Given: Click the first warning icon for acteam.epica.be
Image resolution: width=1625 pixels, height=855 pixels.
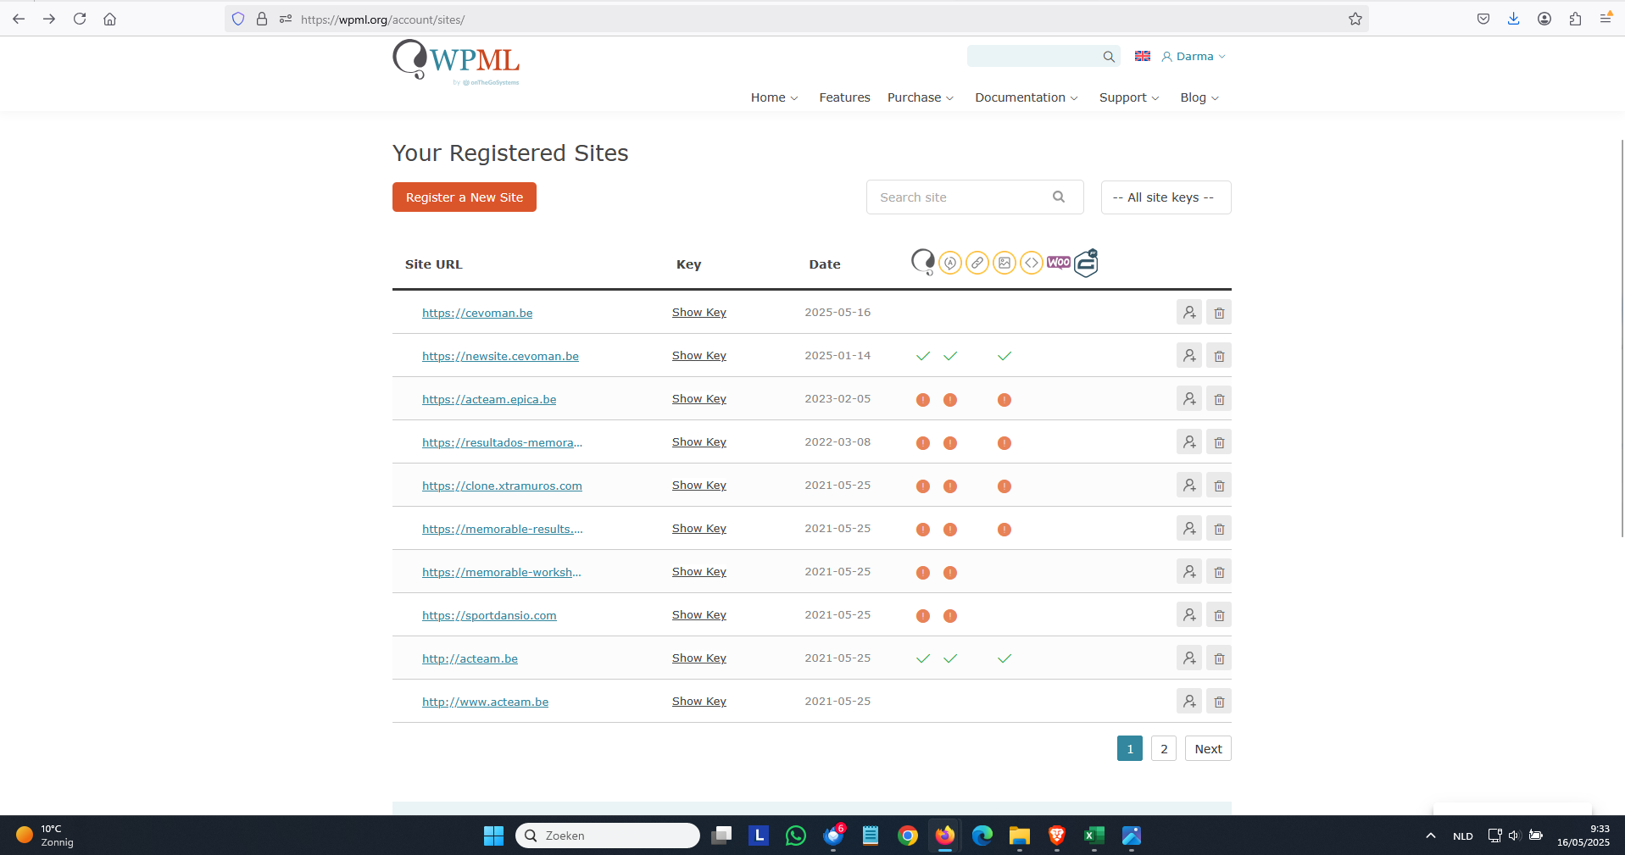Looking at the screenshot, I should [x=923, y=400].
